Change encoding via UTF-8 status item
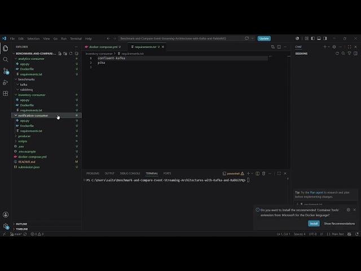 point(312,234)
